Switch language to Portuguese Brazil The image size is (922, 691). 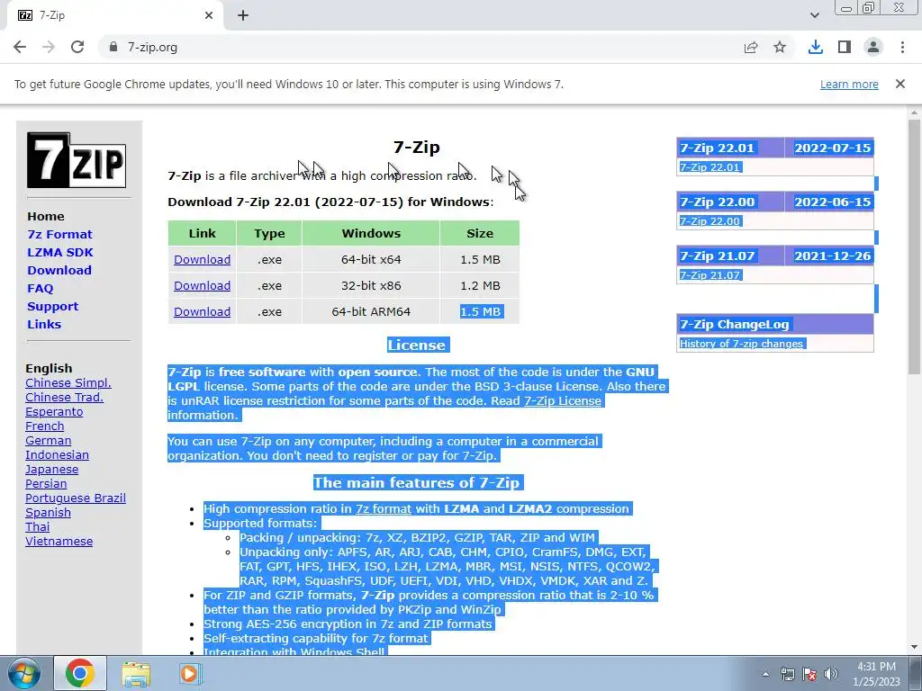coord(76,498)
